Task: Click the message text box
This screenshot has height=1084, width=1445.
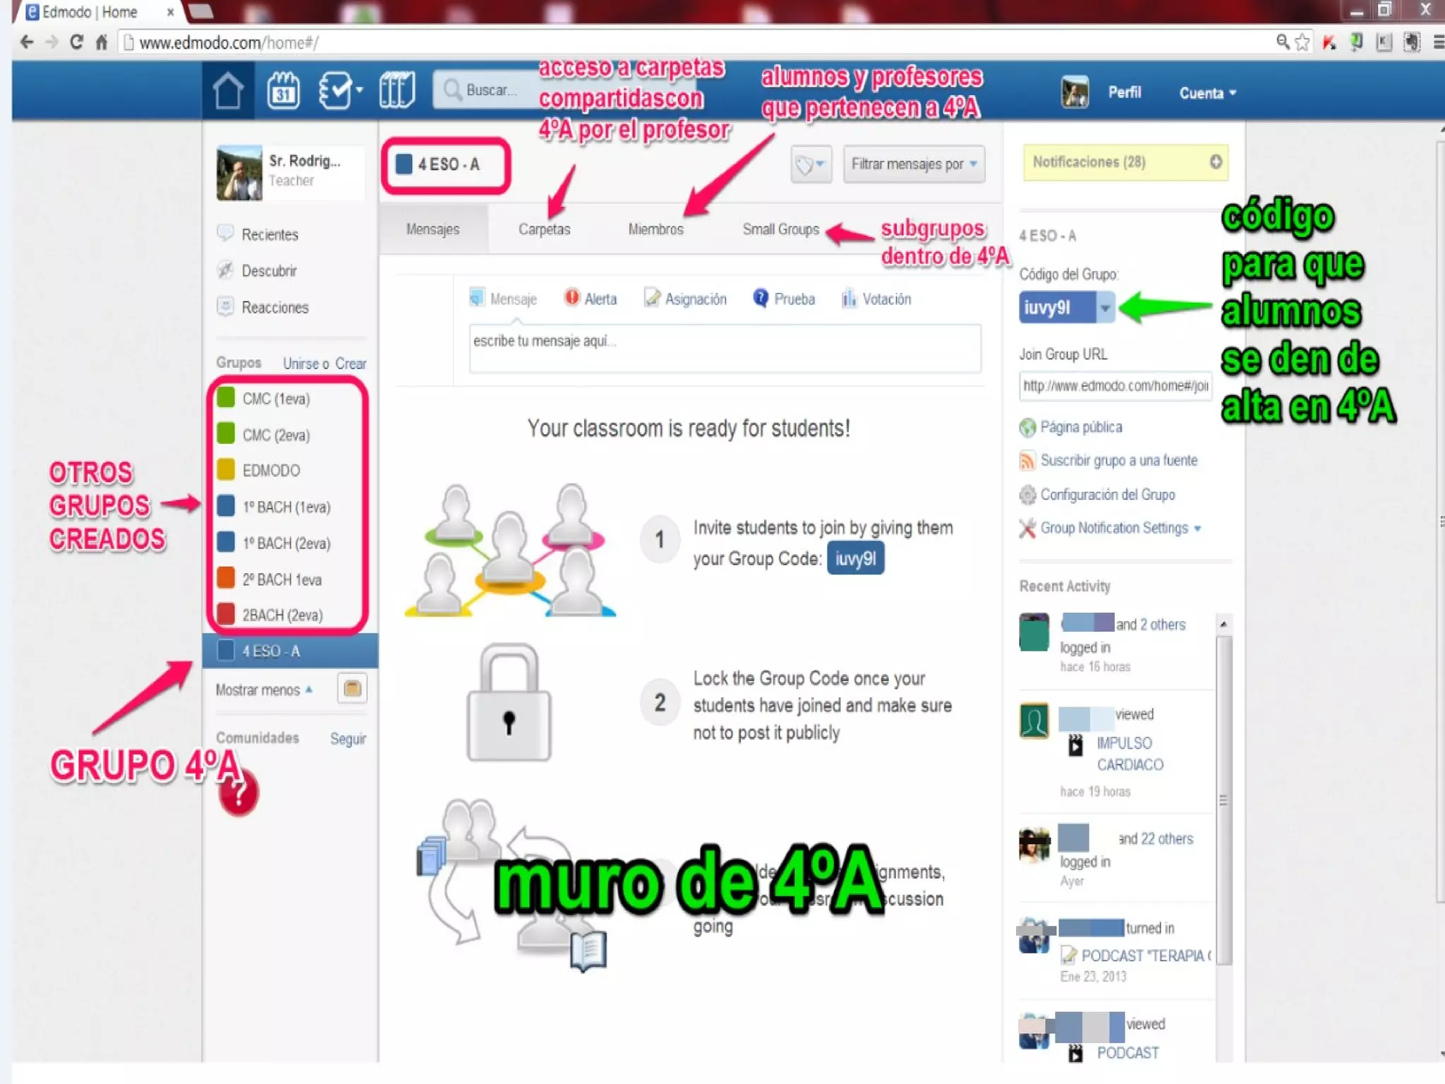Action: pyautogui.click(x=724, y=347)
